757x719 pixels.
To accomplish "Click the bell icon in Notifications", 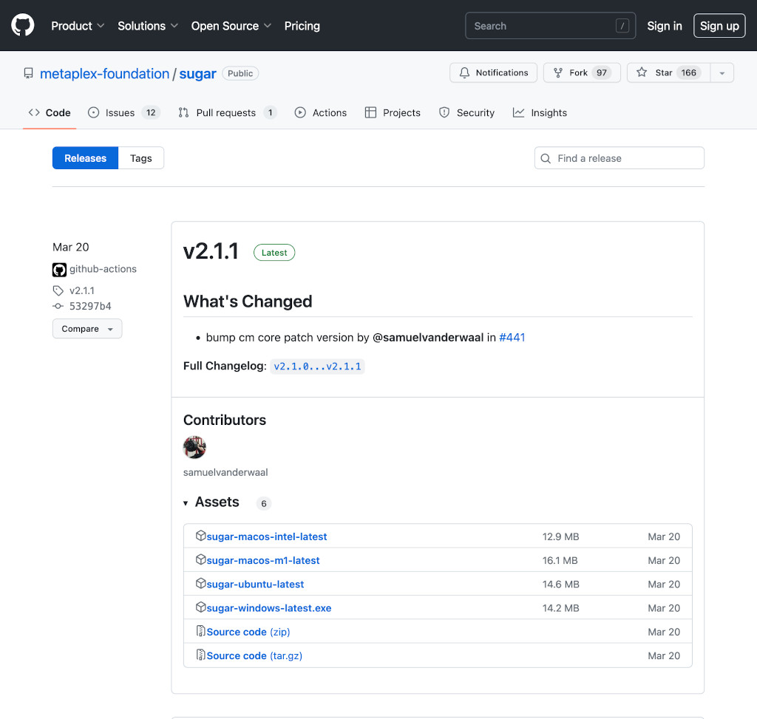I will [464, 73].
